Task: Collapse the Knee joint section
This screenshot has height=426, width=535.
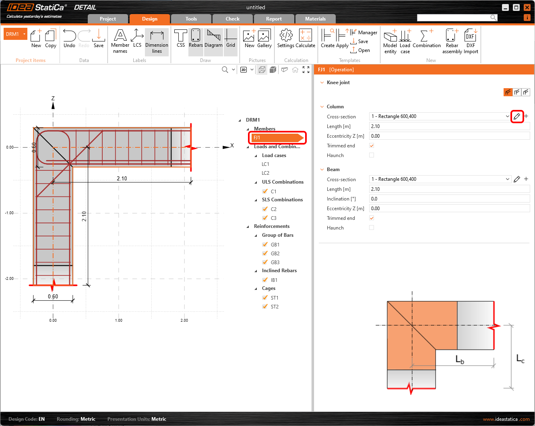Action: tap(322, 82)
